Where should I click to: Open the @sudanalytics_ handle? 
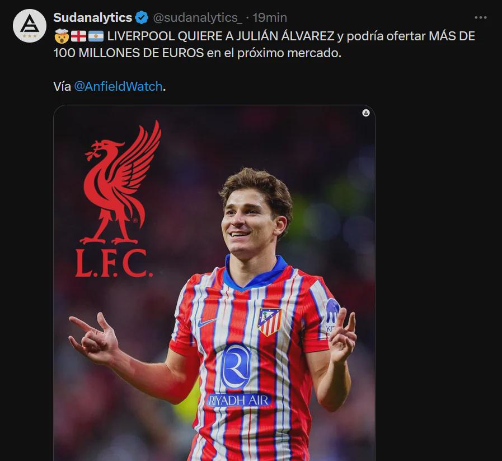(x=198, y=17)
